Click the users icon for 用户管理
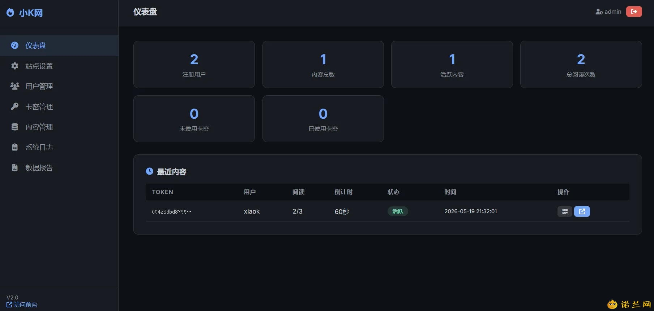The height and width of the screenshot is (311, 654). [15, 86]
